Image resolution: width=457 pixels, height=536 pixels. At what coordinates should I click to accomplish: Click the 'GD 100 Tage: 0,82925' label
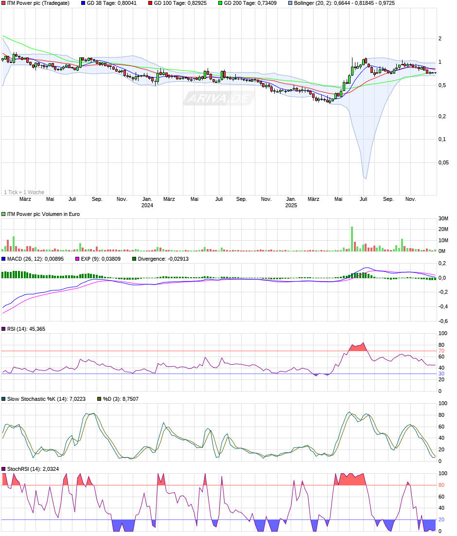point(180,3)
